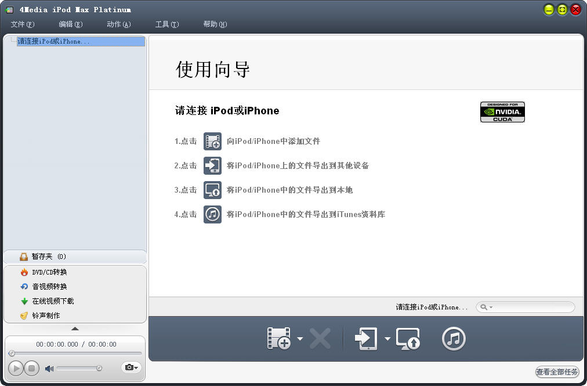Click the 00:00:00.000 / 00:00:00 time display

pos(76,344)
